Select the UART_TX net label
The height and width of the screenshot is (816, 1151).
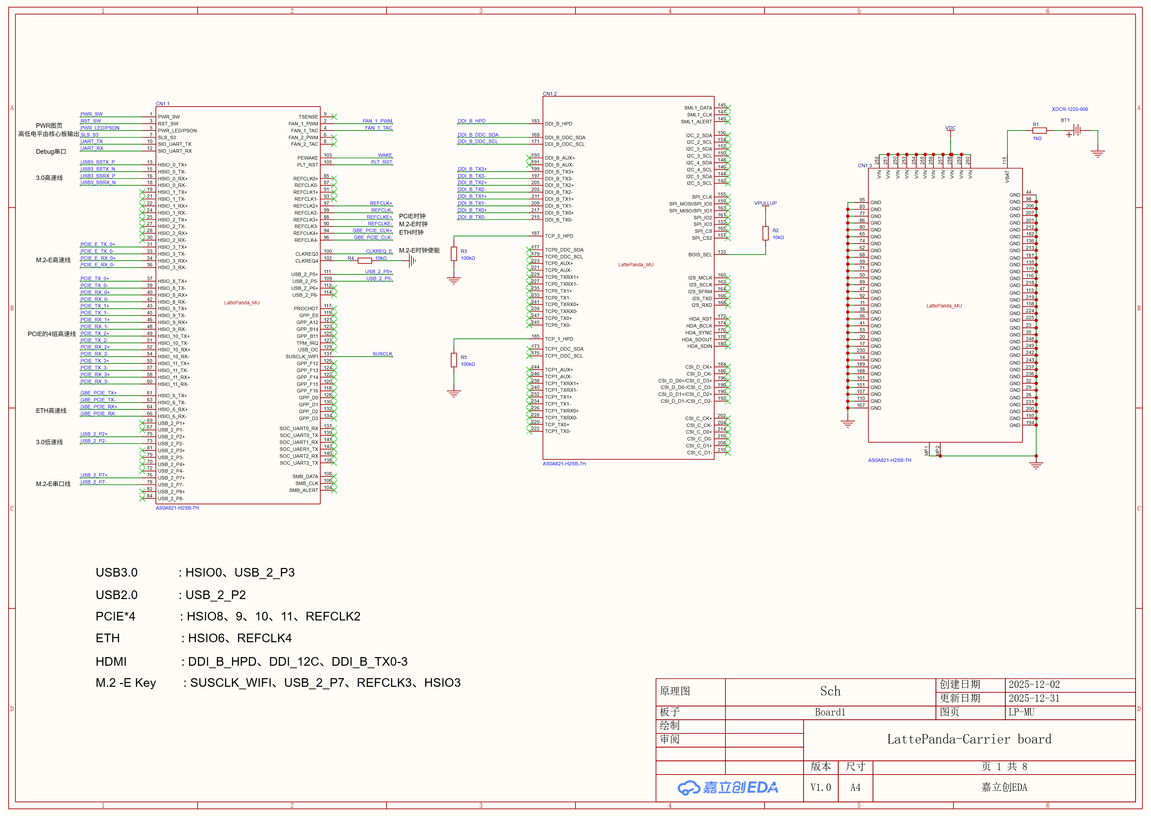(x=92, y=141)
